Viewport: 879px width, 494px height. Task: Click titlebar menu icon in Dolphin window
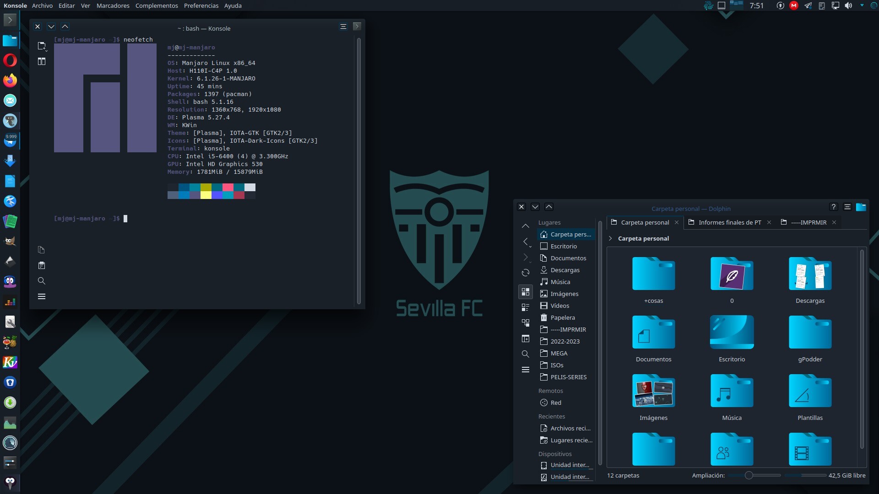pos(847,207)
